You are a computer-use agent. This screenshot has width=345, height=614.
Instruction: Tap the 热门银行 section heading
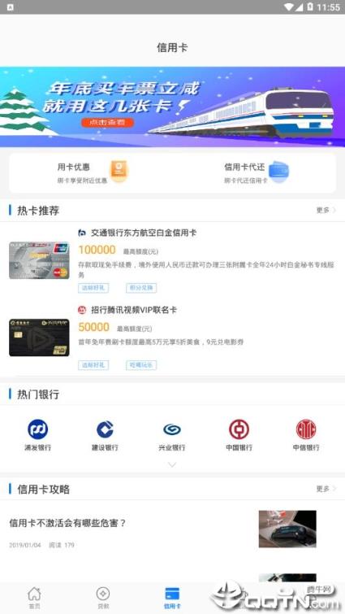click(x=38, y=394)
